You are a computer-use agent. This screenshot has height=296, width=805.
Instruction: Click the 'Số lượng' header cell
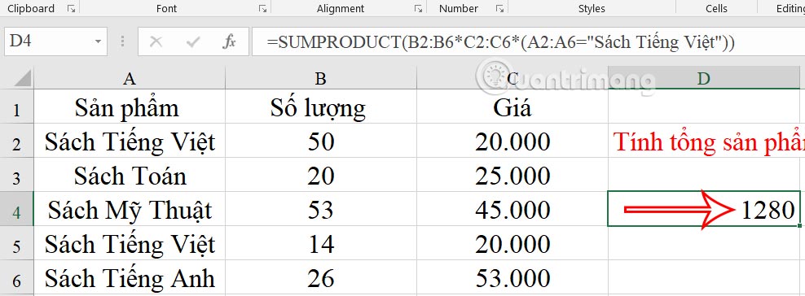pos(321,107)
